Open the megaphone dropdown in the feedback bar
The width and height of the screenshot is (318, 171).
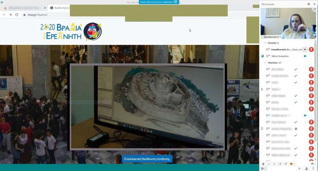point(313,164)
